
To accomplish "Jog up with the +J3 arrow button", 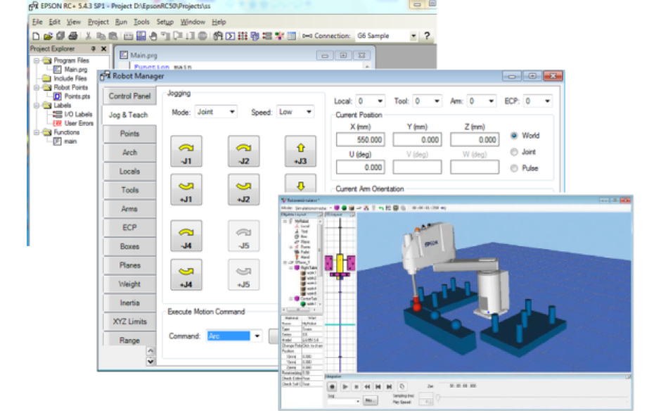I will pos(300,151).
